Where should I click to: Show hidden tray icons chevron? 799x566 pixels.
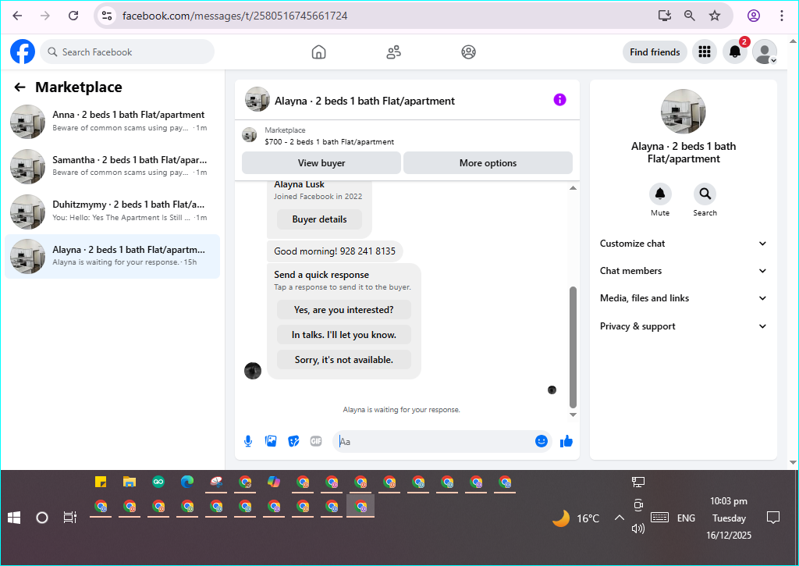coord(619,518)
